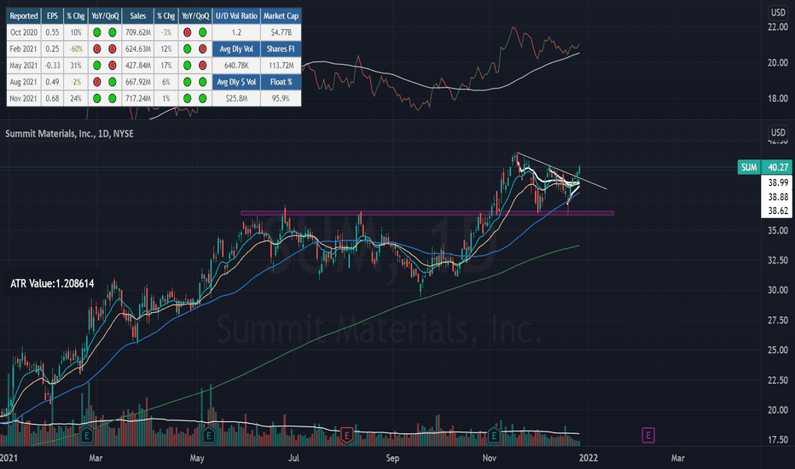Click the 2022 label on time axis
Image resolution: width=795 pixels, height=469 pixels.
[x=588, y=458]
